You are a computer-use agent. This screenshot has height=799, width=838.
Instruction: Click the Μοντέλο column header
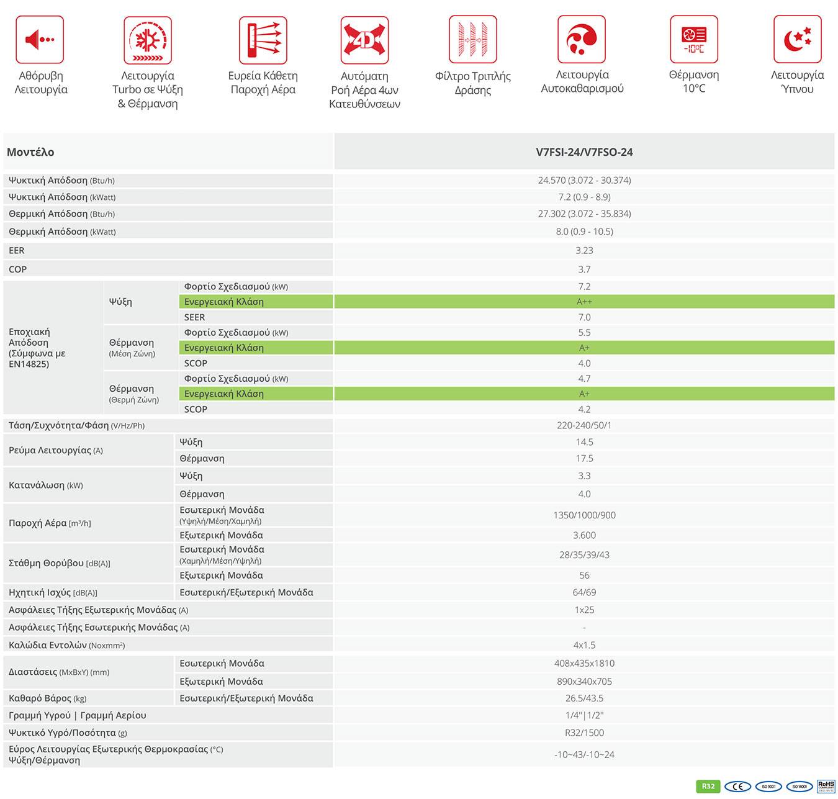(x=30, y=152)
